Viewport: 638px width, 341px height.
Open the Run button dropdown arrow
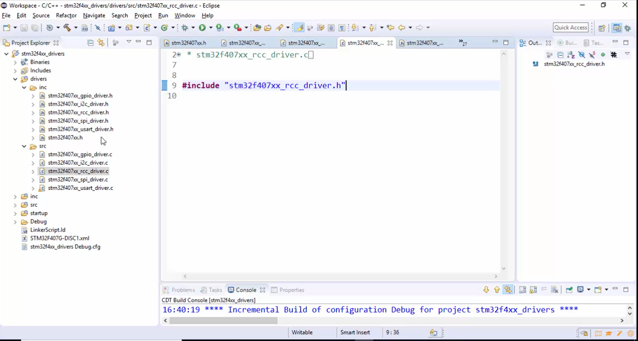[211, 28]
